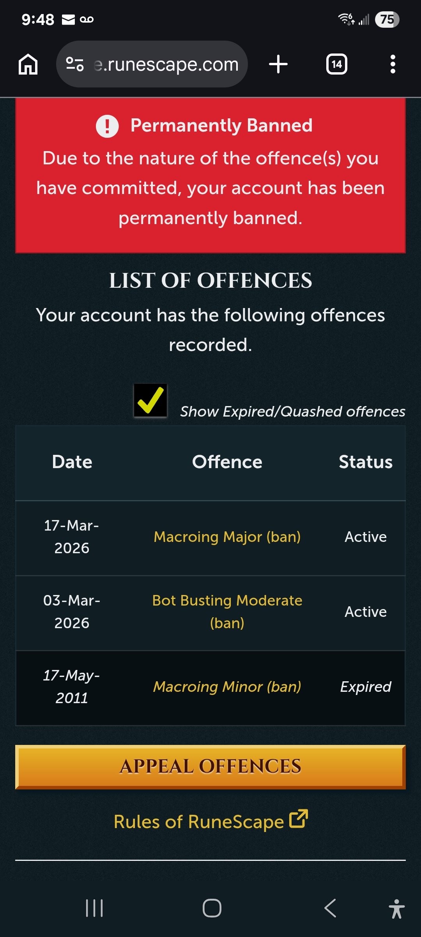Screen dimensions: 421x937
Task: Tap the Status column header
Action: (365, 462)
